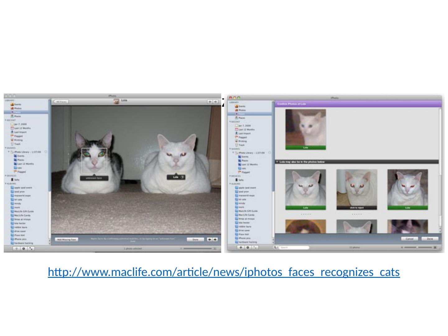Go to previous photo using top-right arrow, left window
Screen dimensions: 448x336
point(210,102)
